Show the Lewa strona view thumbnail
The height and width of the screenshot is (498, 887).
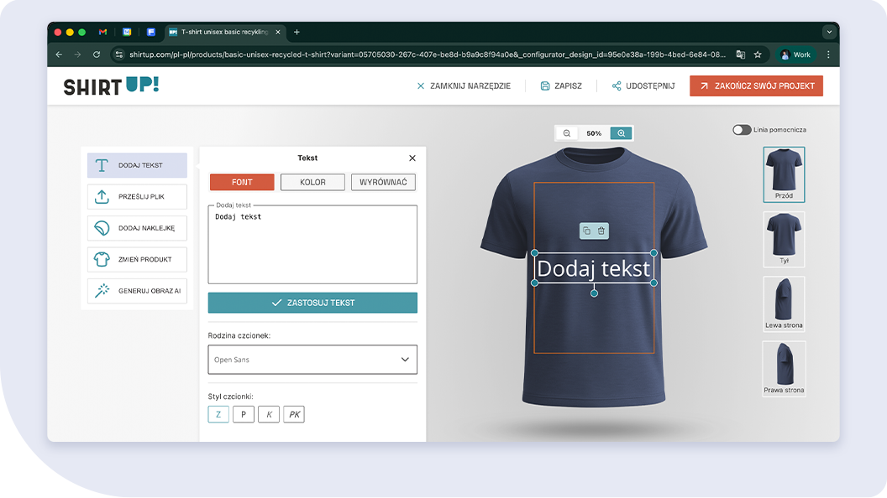(x=784, y=303)
